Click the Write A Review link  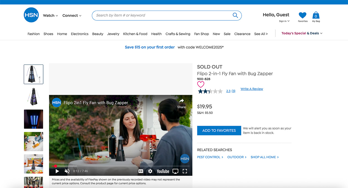[252, 89]
